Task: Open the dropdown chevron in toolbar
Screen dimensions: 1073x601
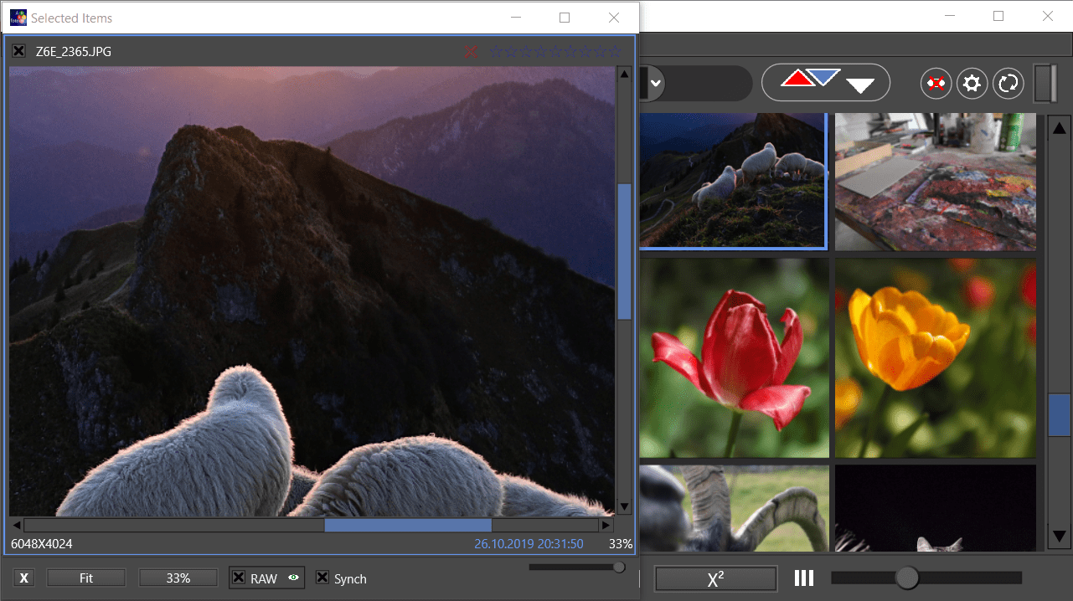Action: tap(655, 84)
